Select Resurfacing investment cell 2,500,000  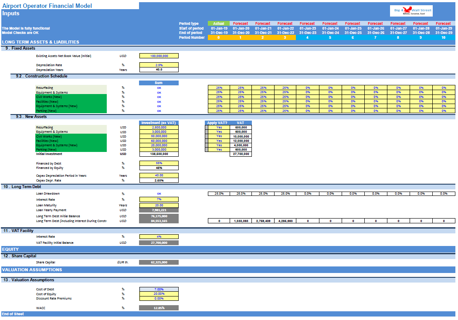[x=159, y=128]
